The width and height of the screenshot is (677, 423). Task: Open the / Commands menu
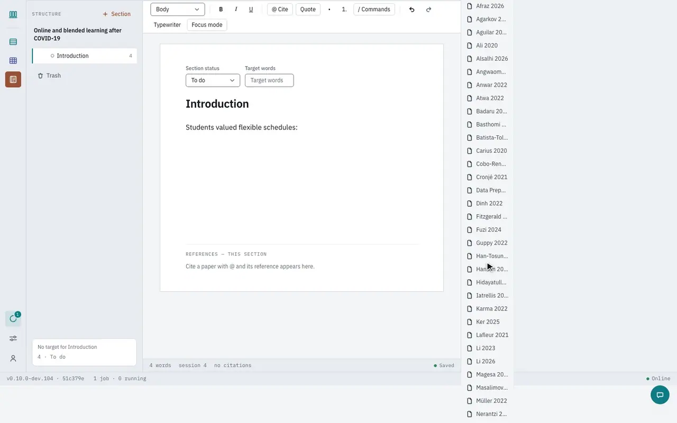(374, 10)
